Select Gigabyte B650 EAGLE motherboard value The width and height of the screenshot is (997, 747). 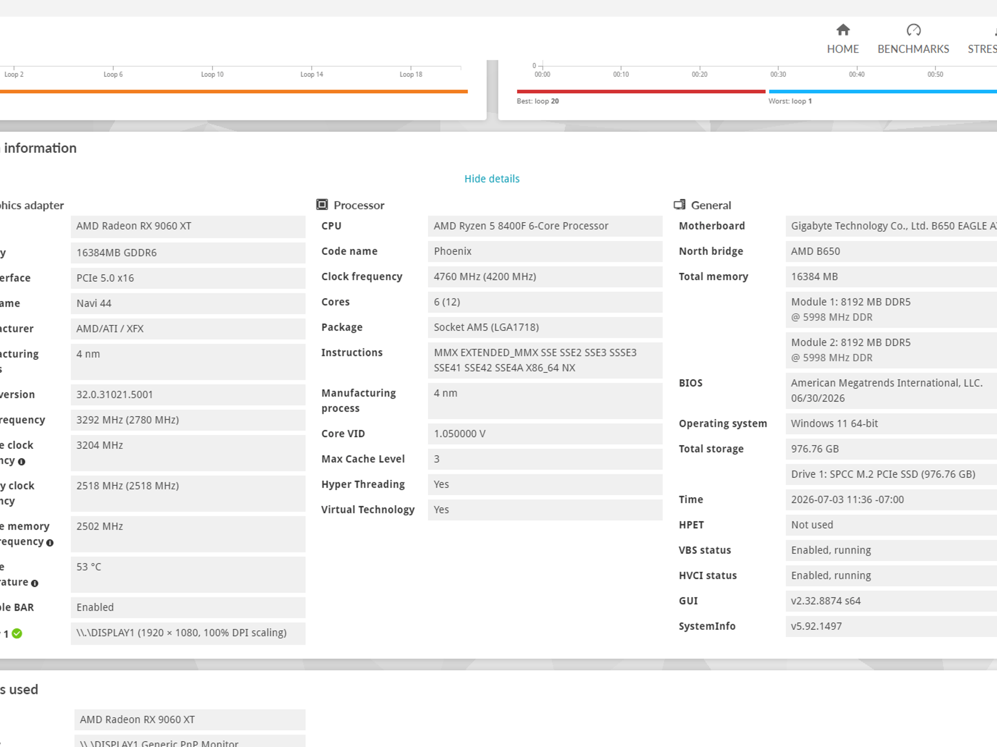point(891,226)
